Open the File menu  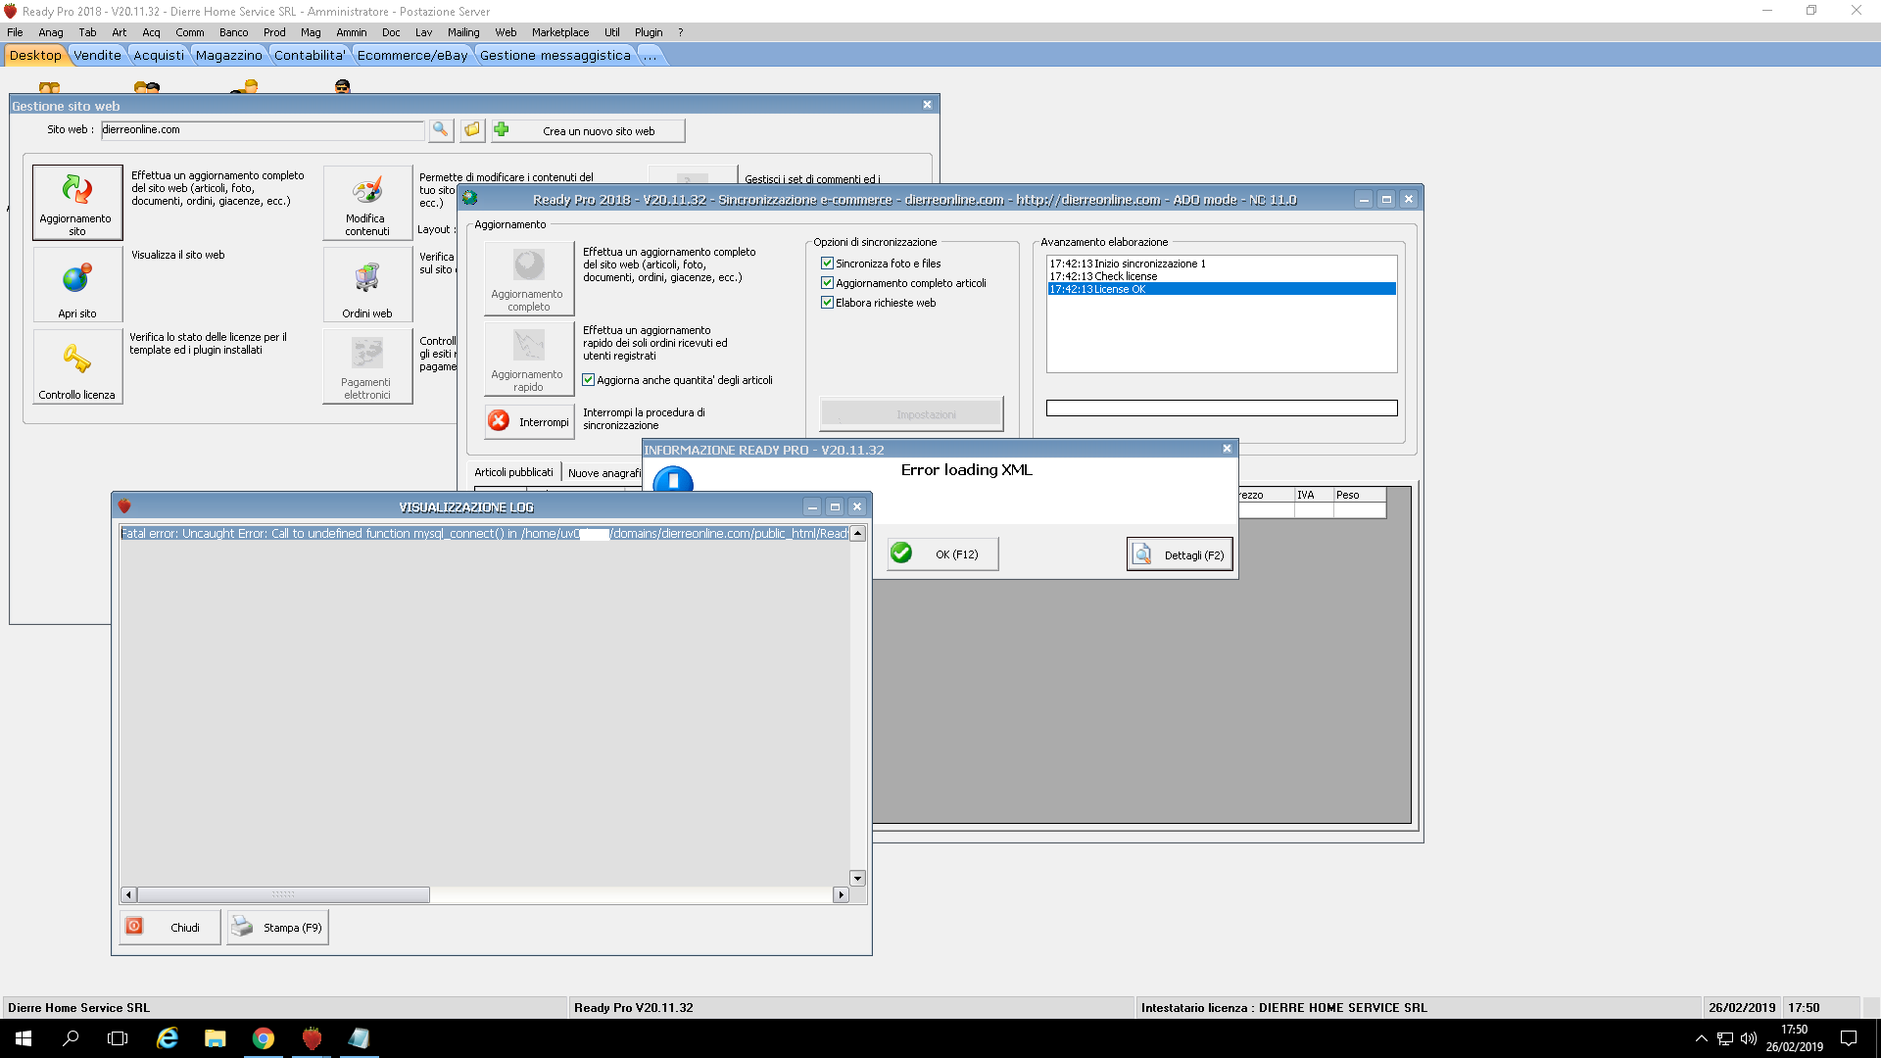coord(15,32)
